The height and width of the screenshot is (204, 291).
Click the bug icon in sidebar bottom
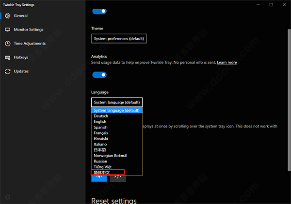8,197
